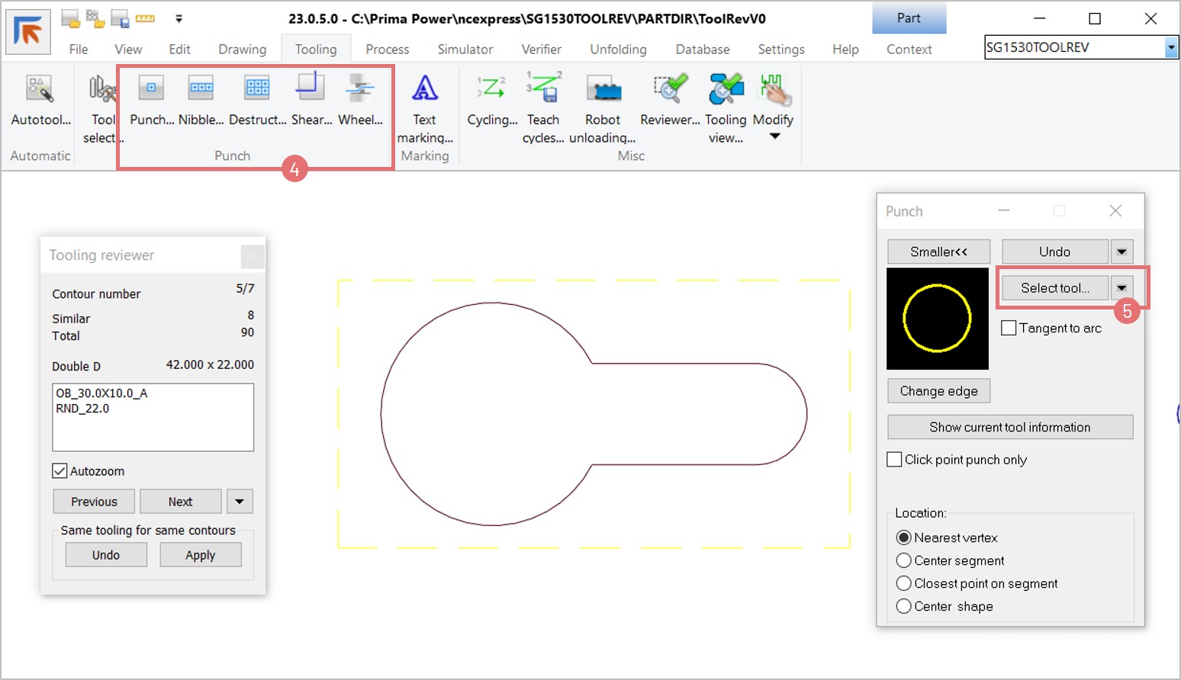The image size is (1181, 680).
Task: Click Show current tool information button
Action: pos(1009,427)
